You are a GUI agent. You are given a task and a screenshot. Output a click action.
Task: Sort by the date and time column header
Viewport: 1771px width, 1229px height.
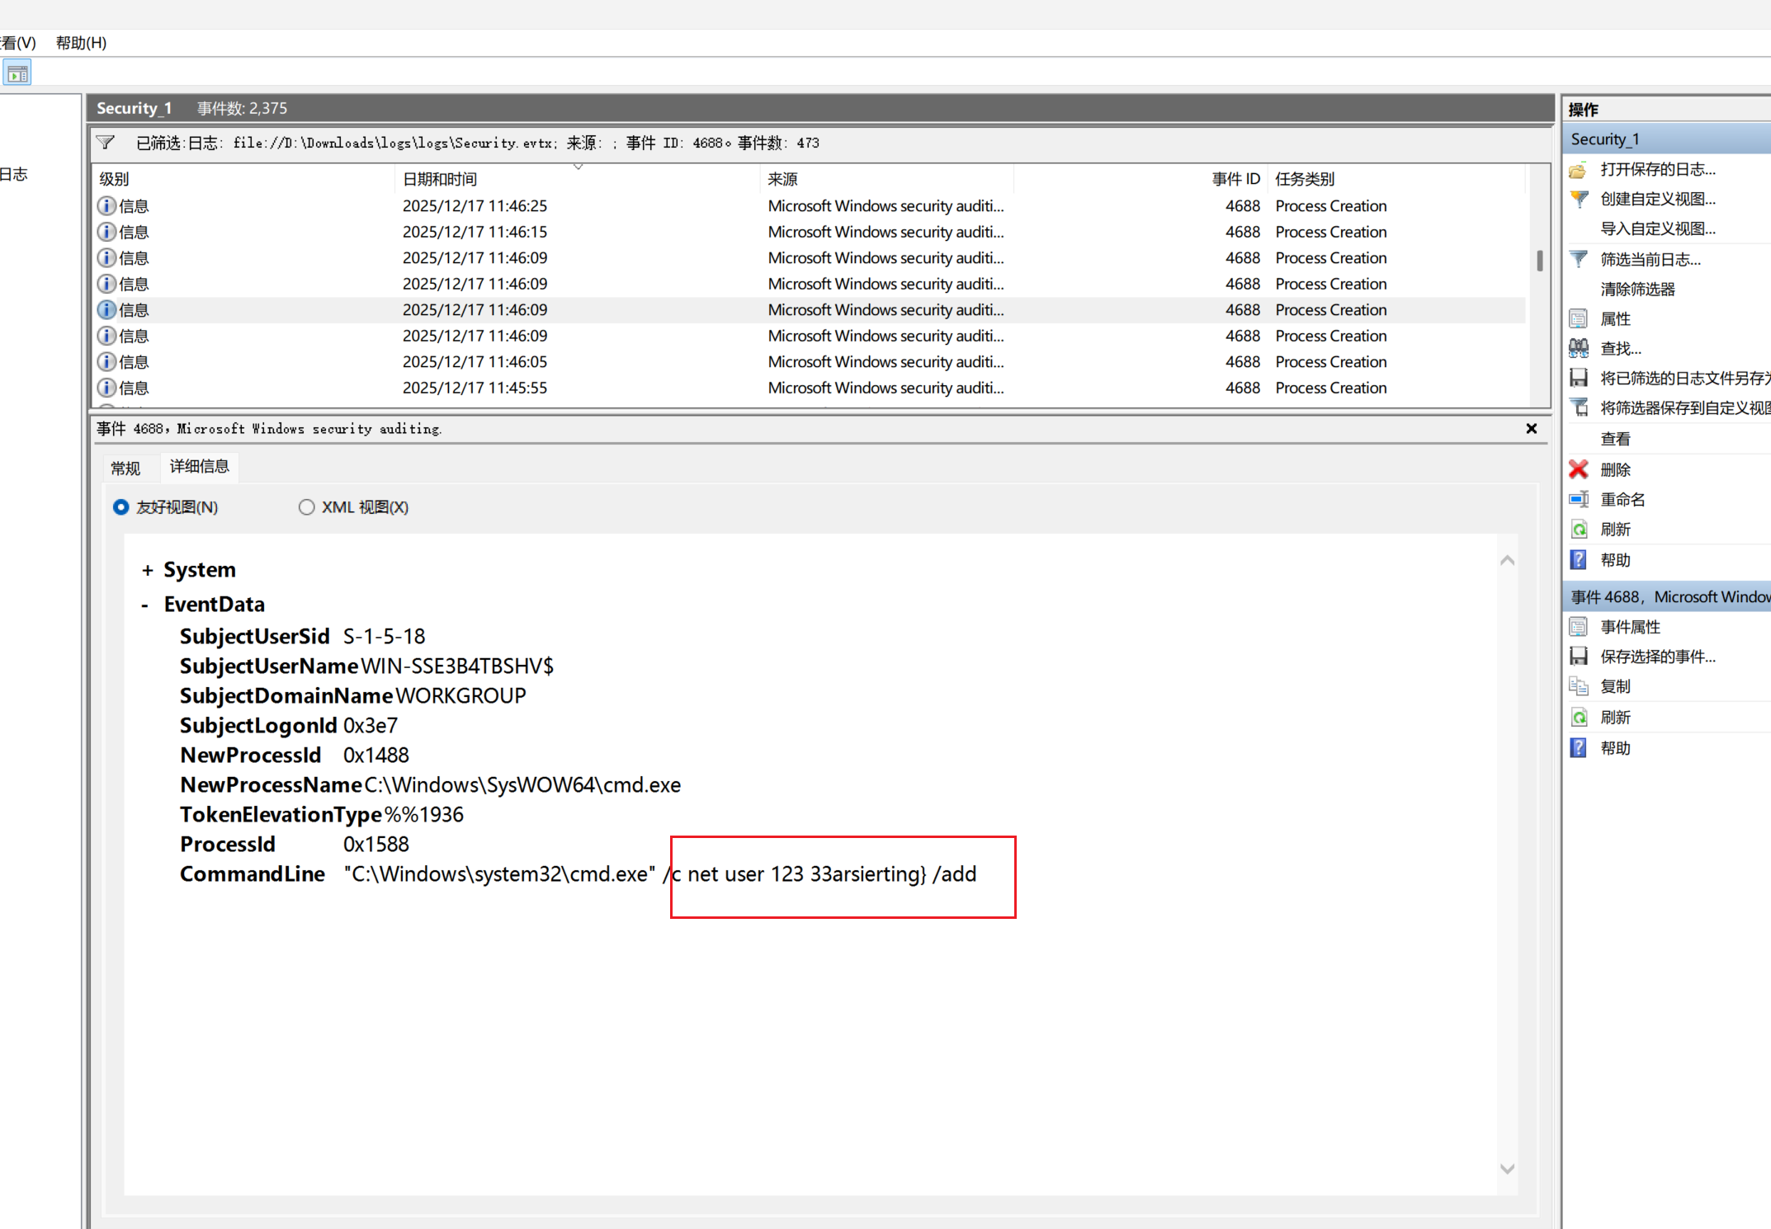[x=440, y=179]
